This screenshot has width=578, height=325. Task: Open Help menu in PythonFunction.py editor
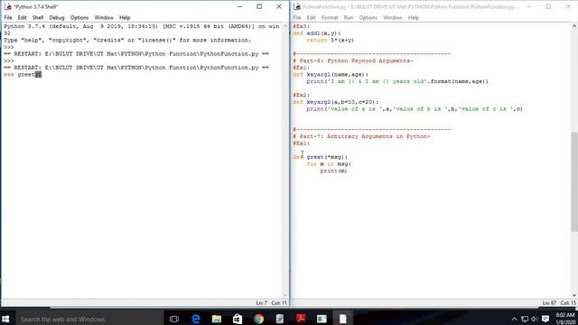414,18
